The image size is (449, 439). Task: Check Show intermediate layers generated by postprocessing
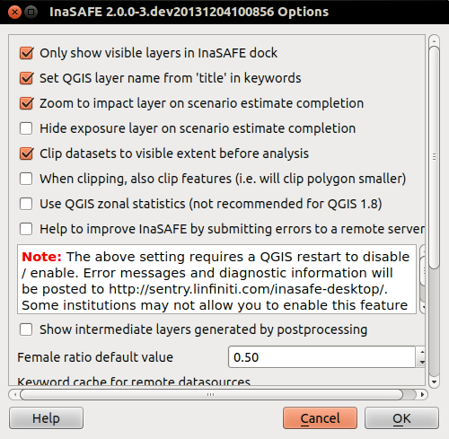(x=26, y=329)
